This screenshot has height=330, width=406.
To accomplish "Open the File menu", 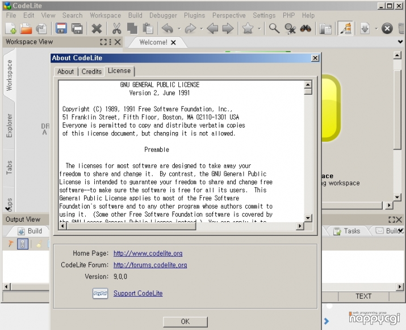I will click(x=11, y=15).
